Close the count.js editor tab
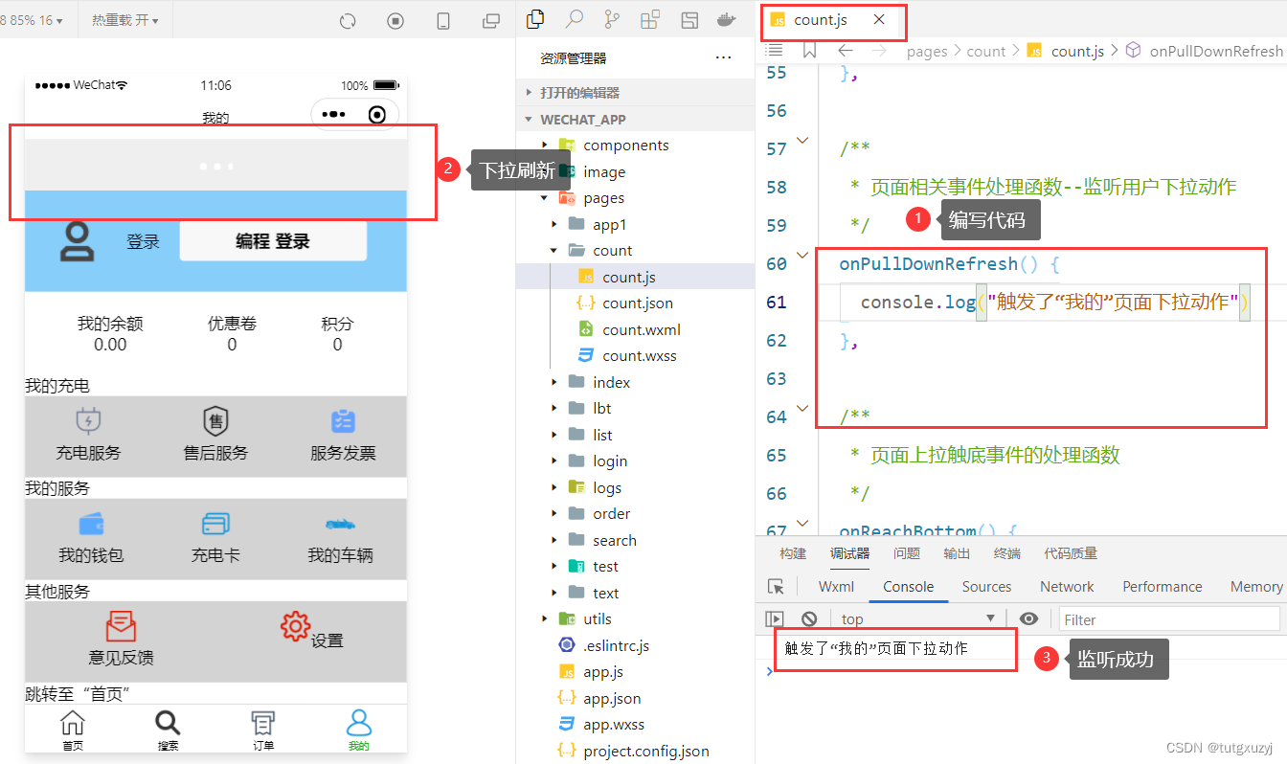1287x764 pixels. click(879, 19)
